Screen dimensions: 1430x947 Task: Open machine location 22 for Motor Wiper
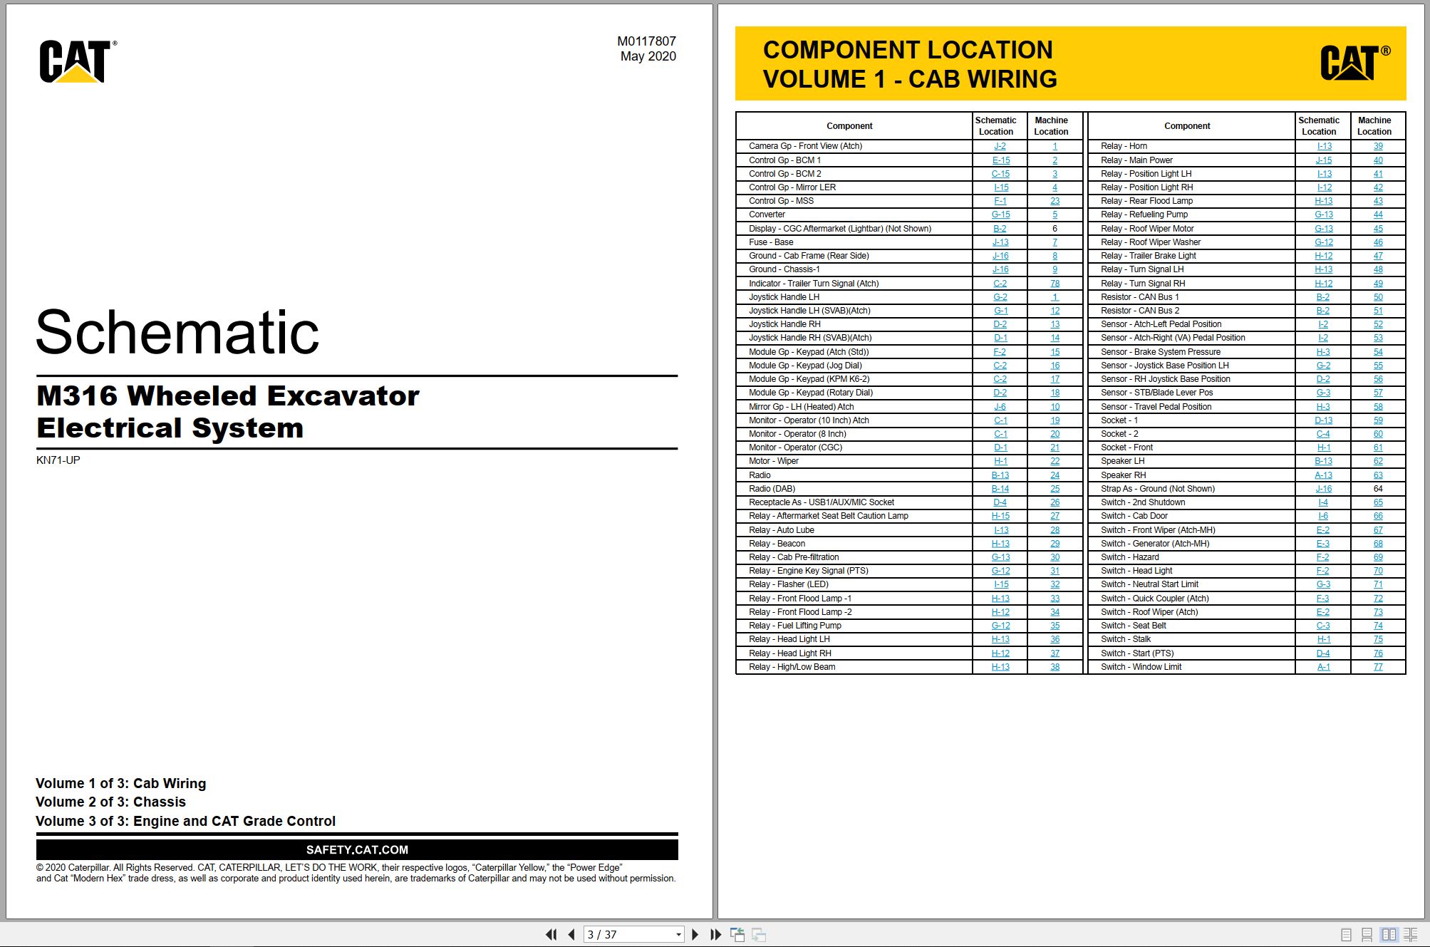[1055, 461]
